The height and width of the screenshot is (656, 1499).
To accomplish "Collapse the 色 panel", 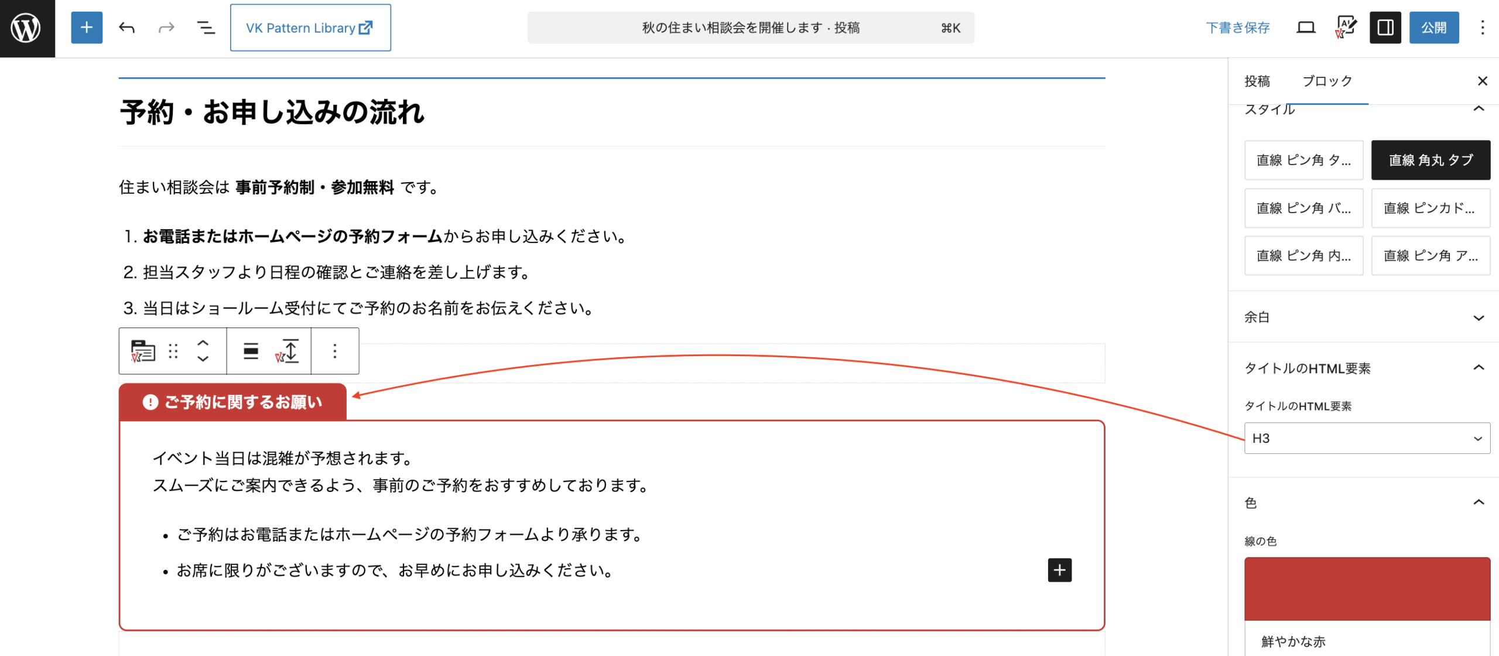I will [x=1364, y=503].
